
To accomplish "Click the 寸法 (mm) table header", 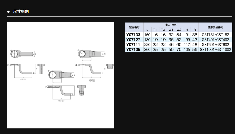I will (x=171, y=25).
